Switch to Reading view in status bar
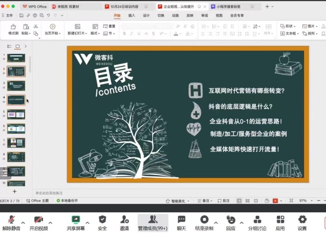The image size is (326, 233). pyautogui.click(x=256, y=200)
